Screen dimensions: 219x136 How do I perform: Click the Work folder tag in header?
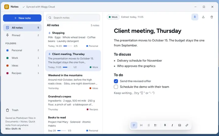(113, 17)
